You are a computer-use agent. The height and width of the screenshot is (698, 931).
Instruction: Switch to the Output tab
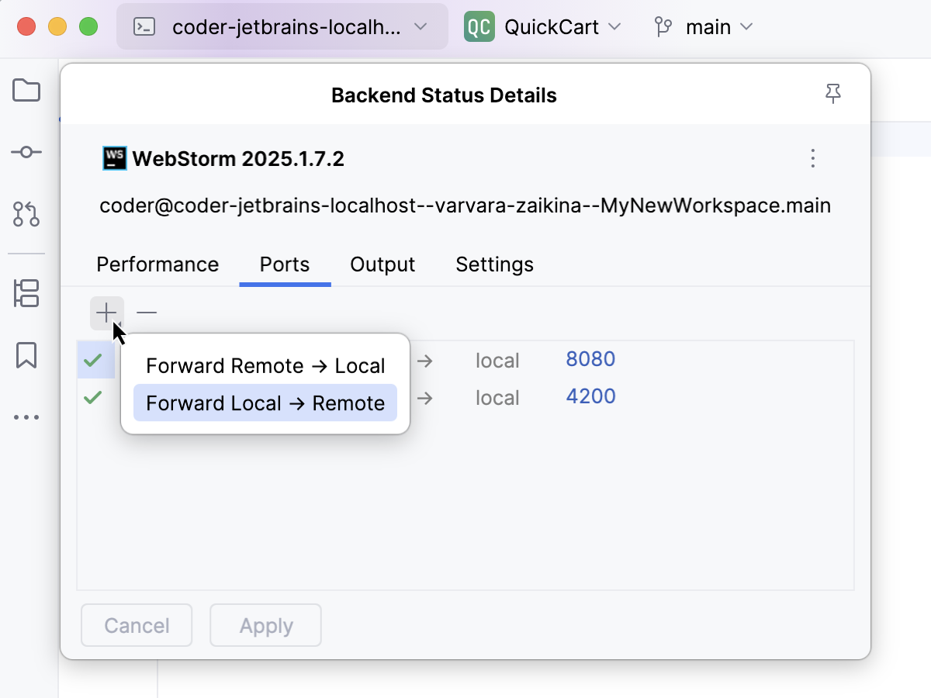382,264
